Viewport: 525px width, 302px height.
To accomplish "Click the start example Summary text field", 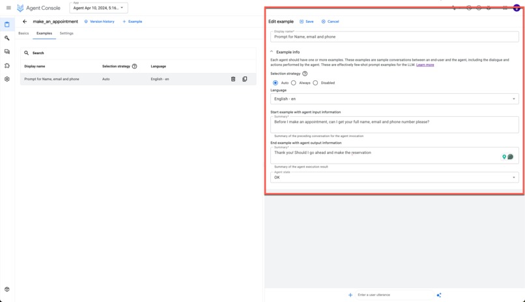I will pos(395,125).
